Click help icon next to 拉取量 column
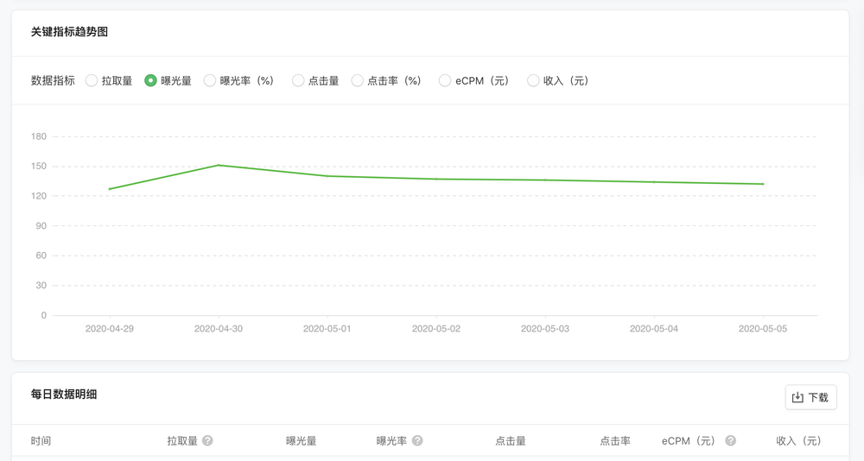The height and width of the screenshot is (461, 864). [207, 440]
